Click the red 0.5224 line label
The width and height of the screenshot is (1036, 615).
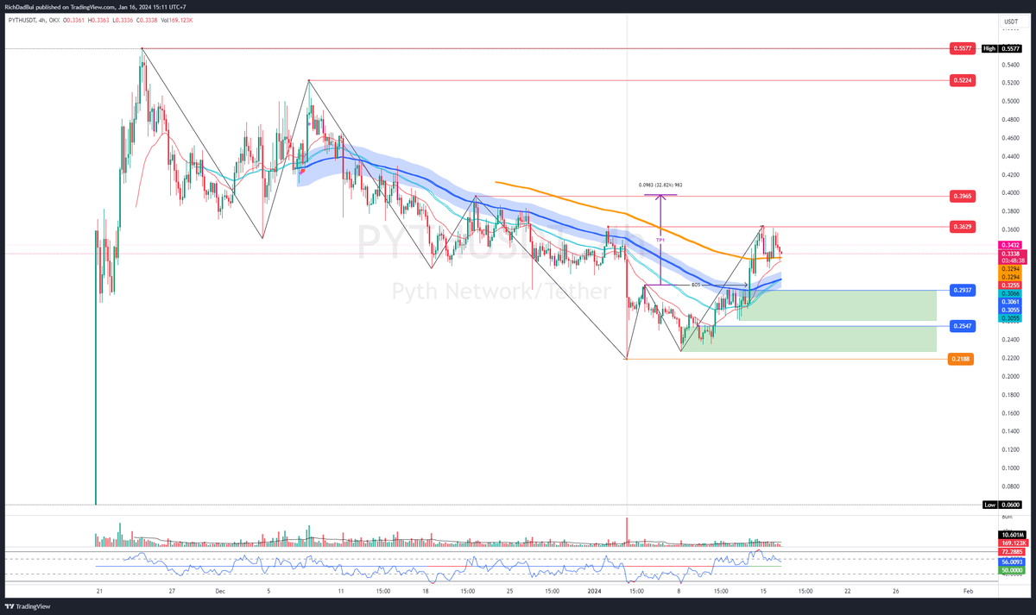962,80
